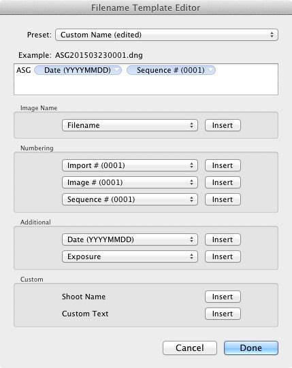This screenshot has height=368, width=292.
Task: Insert the Date (YYYYMMDD) token from Additional
Action: point(223,239)
